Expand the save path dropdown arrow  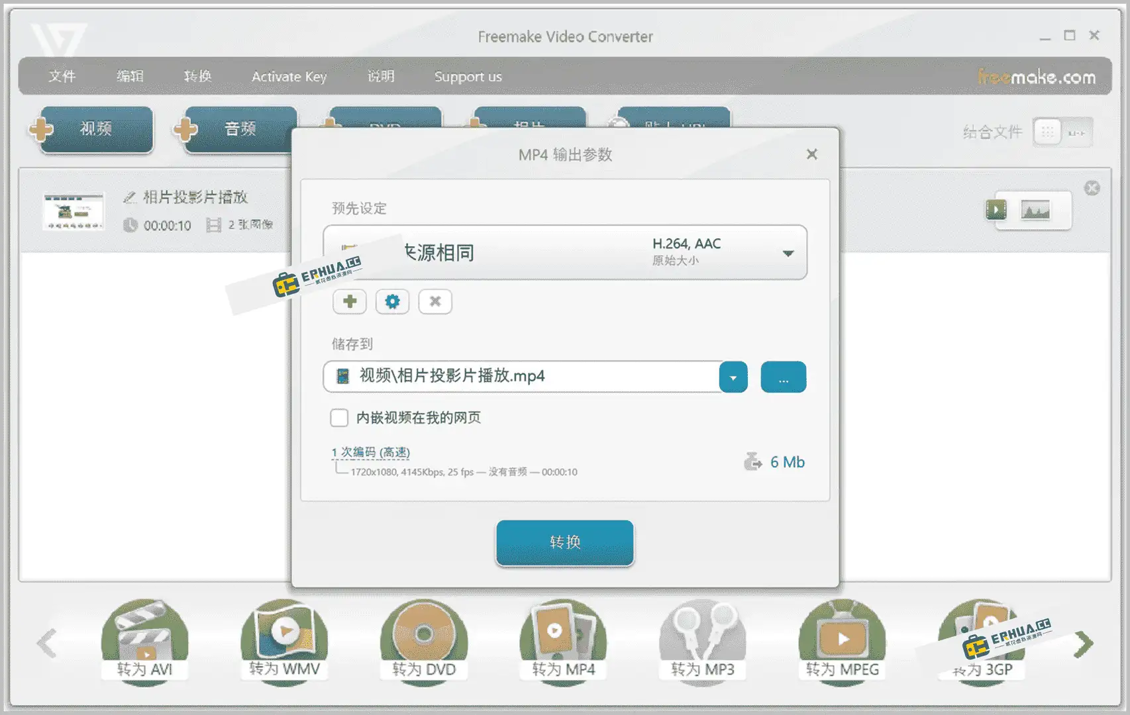(733, 377)
